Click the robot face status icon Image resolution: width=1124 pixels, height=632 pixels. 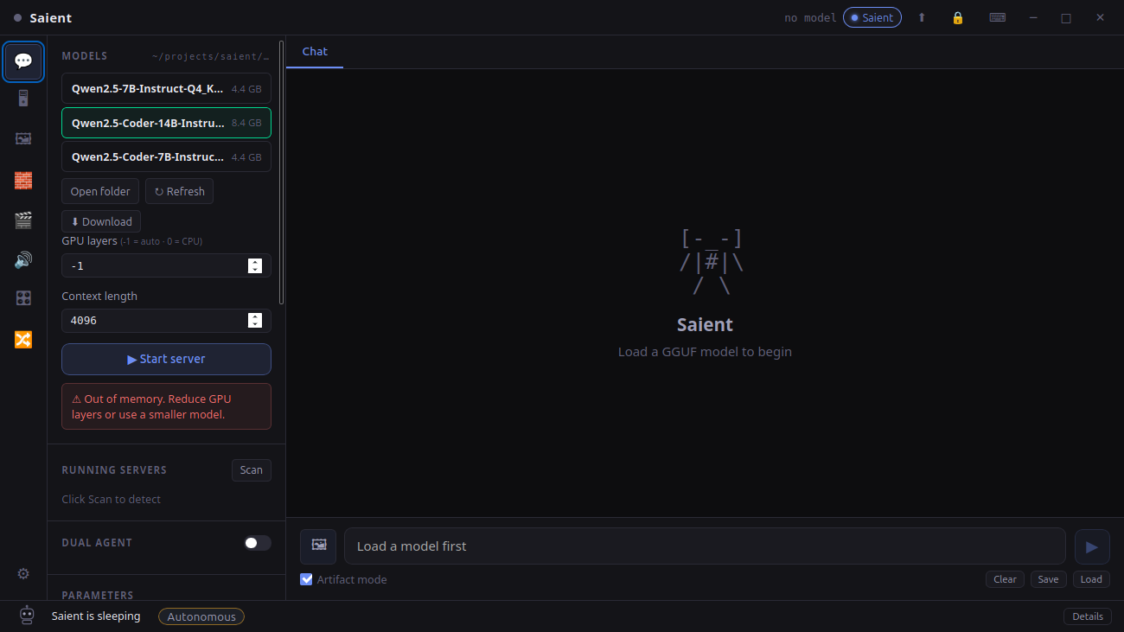click(27, 616)
